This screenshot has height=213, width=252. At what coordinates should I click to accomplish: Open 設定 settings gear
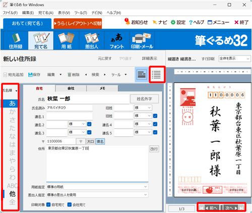click(178, 22)
